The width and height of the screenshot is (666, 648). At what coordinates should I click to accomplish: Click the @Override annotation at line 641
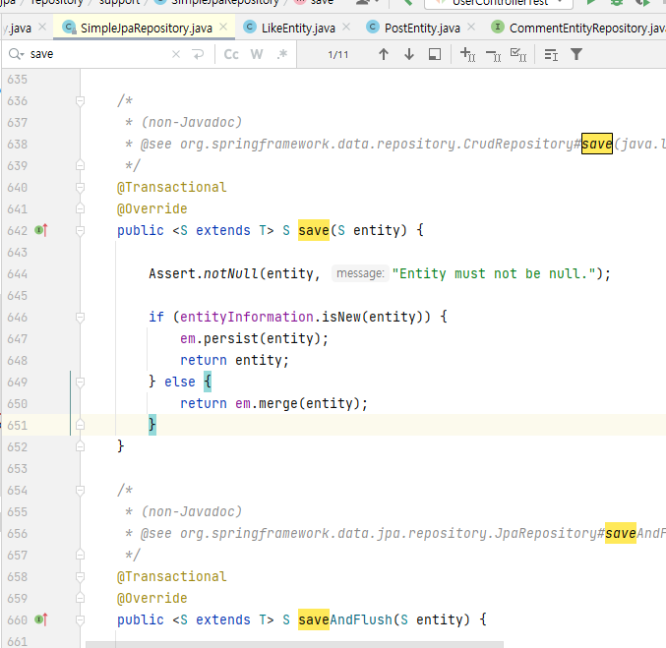point(152,208)
